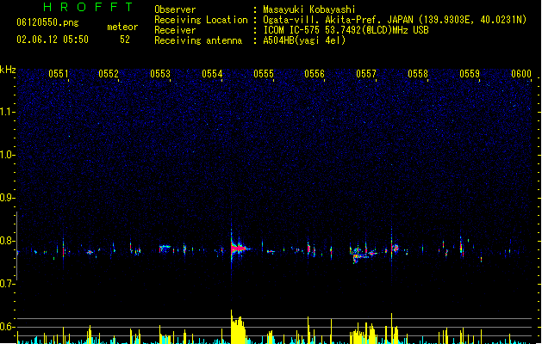Click the 0.6 kHz axis label
This screenshot has height=344, width=542.
8,327
